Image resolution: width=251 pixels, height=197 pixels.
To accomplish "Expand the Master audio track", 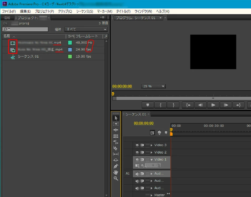I will tap(152, 195).
